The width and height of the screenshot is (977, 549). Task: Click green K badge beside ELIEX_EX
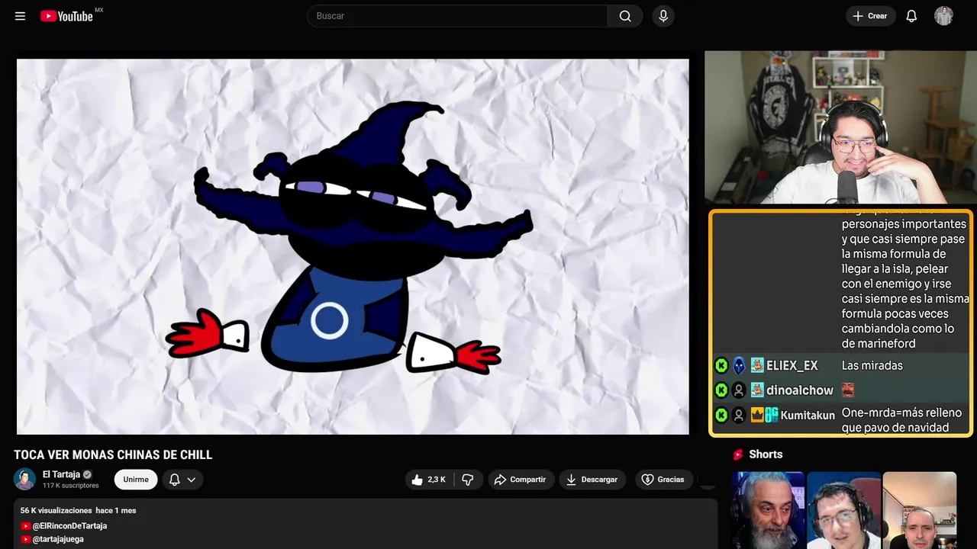pyautogui.click(x=721, y=366)
